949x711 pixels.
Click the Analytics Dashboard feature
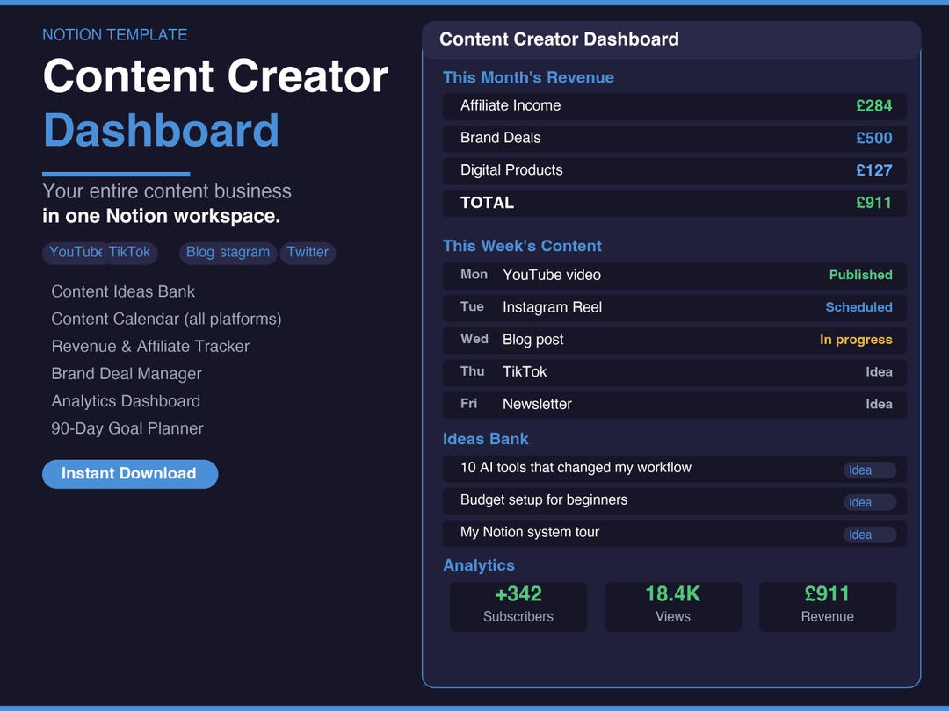126,401
